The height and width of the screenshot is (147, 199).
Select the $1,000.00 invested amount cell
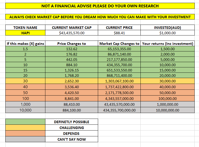click(x=168, y=33)
